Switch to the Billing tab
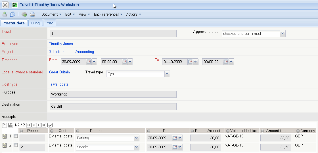318x153 pixels. click(x=35, y=23)
